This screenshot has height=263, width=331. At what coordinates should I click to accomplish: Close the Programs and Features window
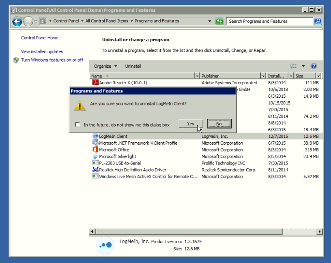coord(319,10)
